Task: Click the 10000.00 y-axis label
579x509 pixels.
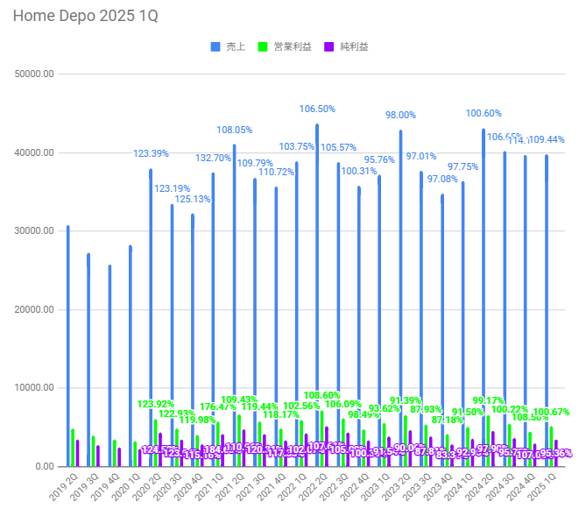Action: pos(34,387)
